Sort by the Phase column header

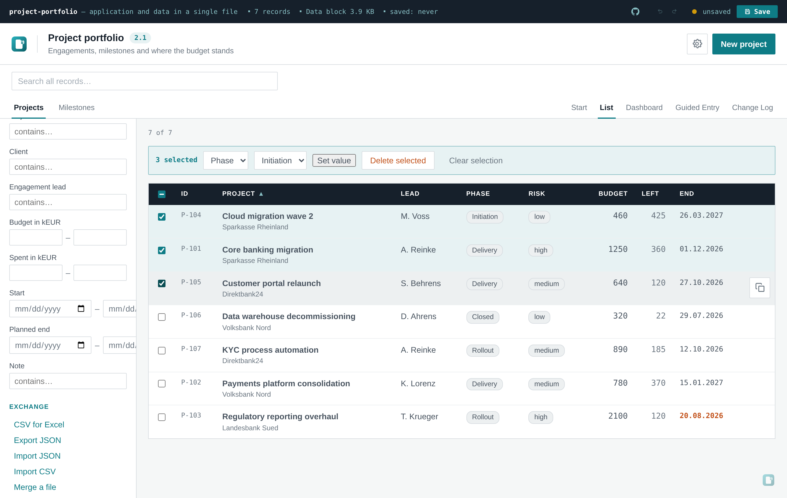coord(478,194)
